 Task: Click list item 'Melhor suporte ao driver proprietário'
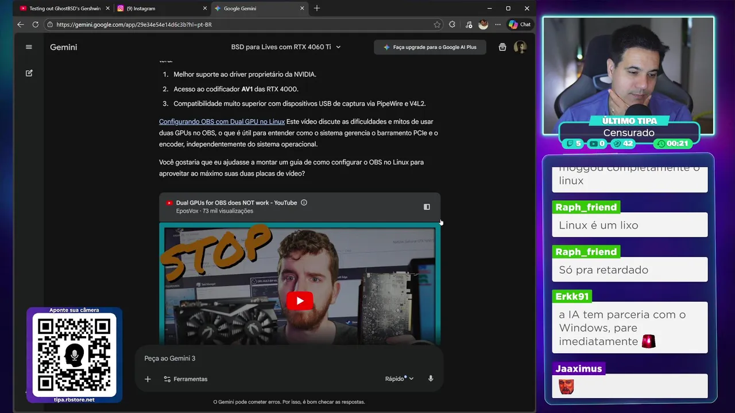tap(245, 75)
